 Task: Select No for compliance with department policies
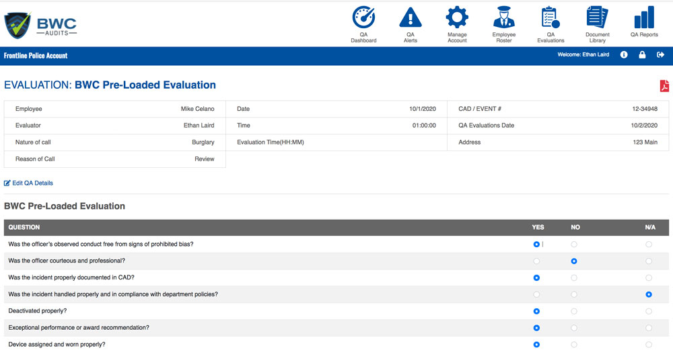click(x=574, y=295)
